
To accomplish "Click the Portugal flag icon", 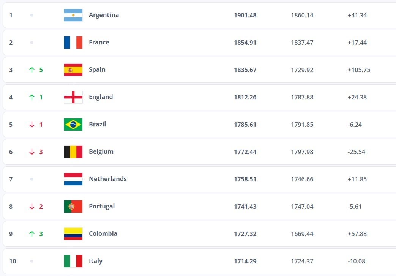I will click(73, 207).
